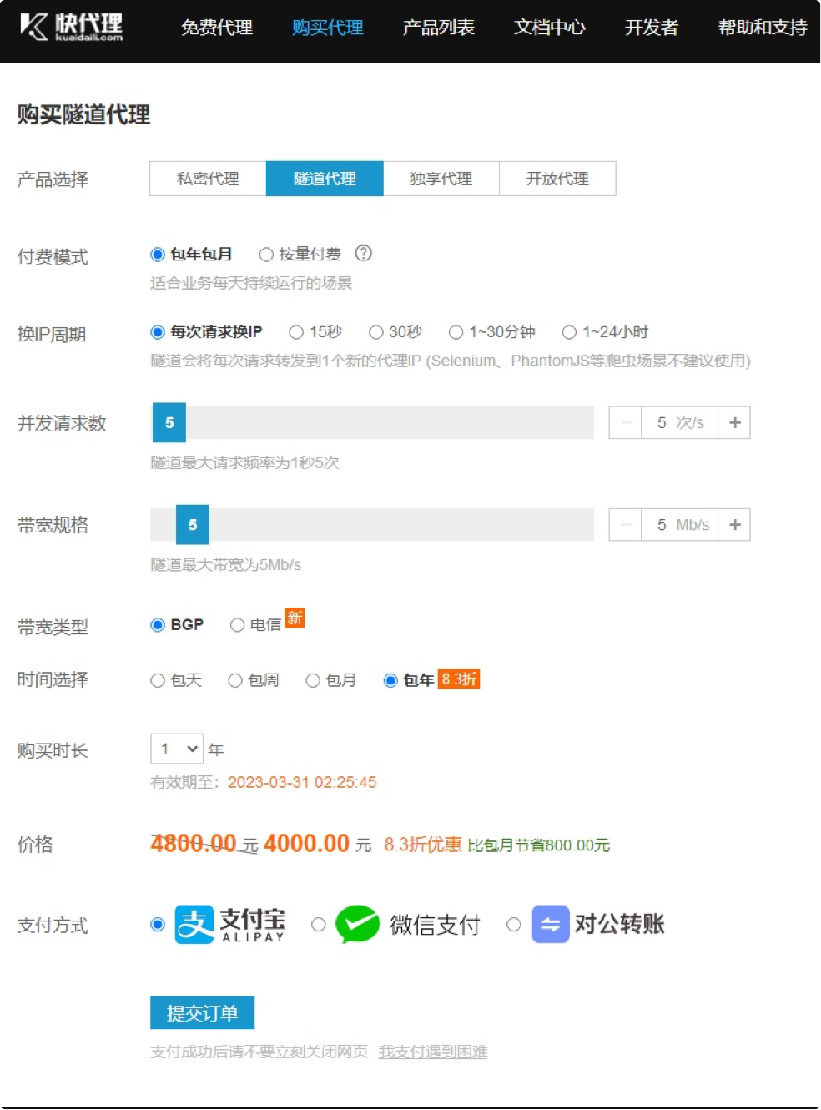Select BGP bandwidth type

coord(158,625)
